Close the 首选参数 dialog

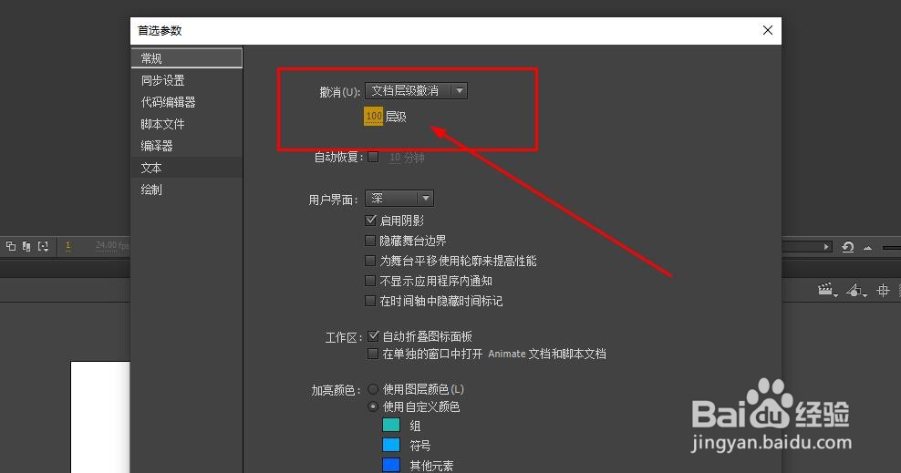click(768, 30)
